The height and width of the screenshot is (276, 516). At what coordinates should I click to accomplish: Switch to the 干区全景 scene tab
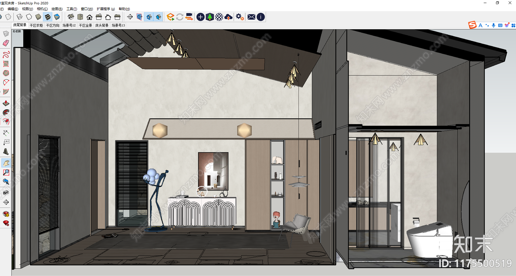tap(85, 25)
